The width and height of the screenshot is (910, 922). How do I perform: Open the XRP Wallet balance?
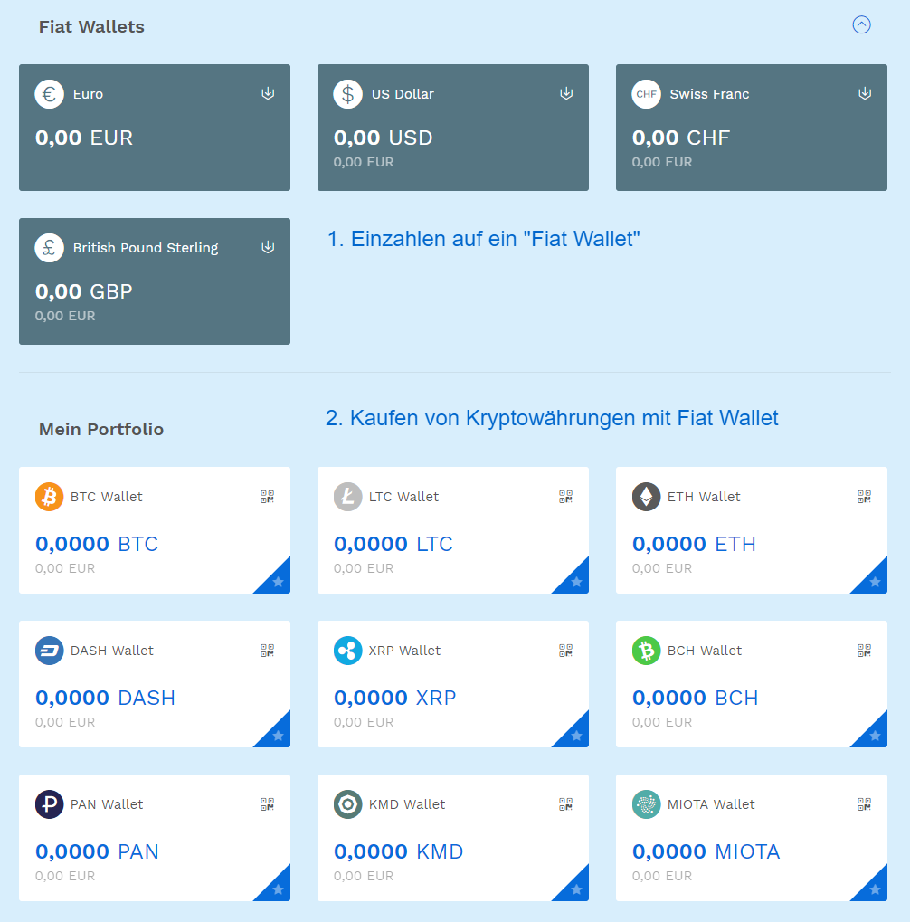coord(395,698)
